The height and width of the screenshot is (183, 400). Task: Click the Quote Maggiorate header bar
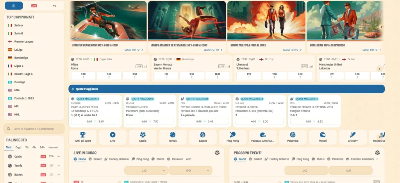[x=227, y=89]
